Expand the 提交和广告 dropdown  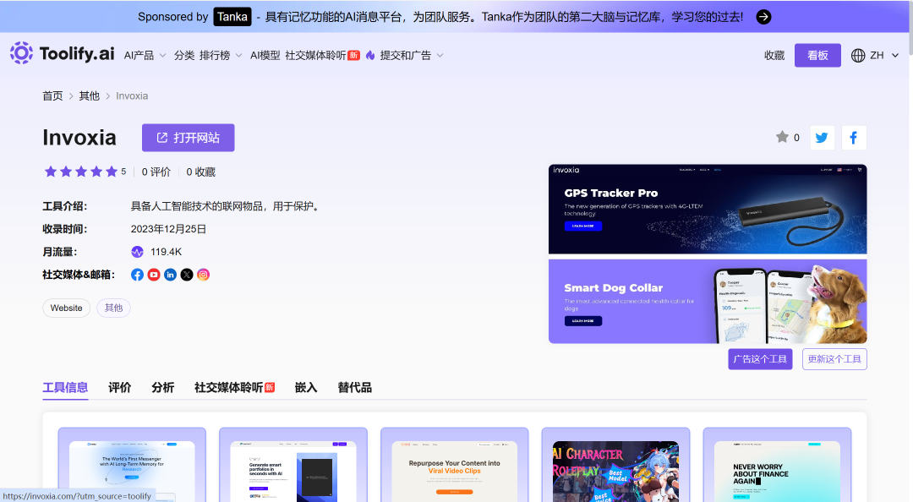412,55
